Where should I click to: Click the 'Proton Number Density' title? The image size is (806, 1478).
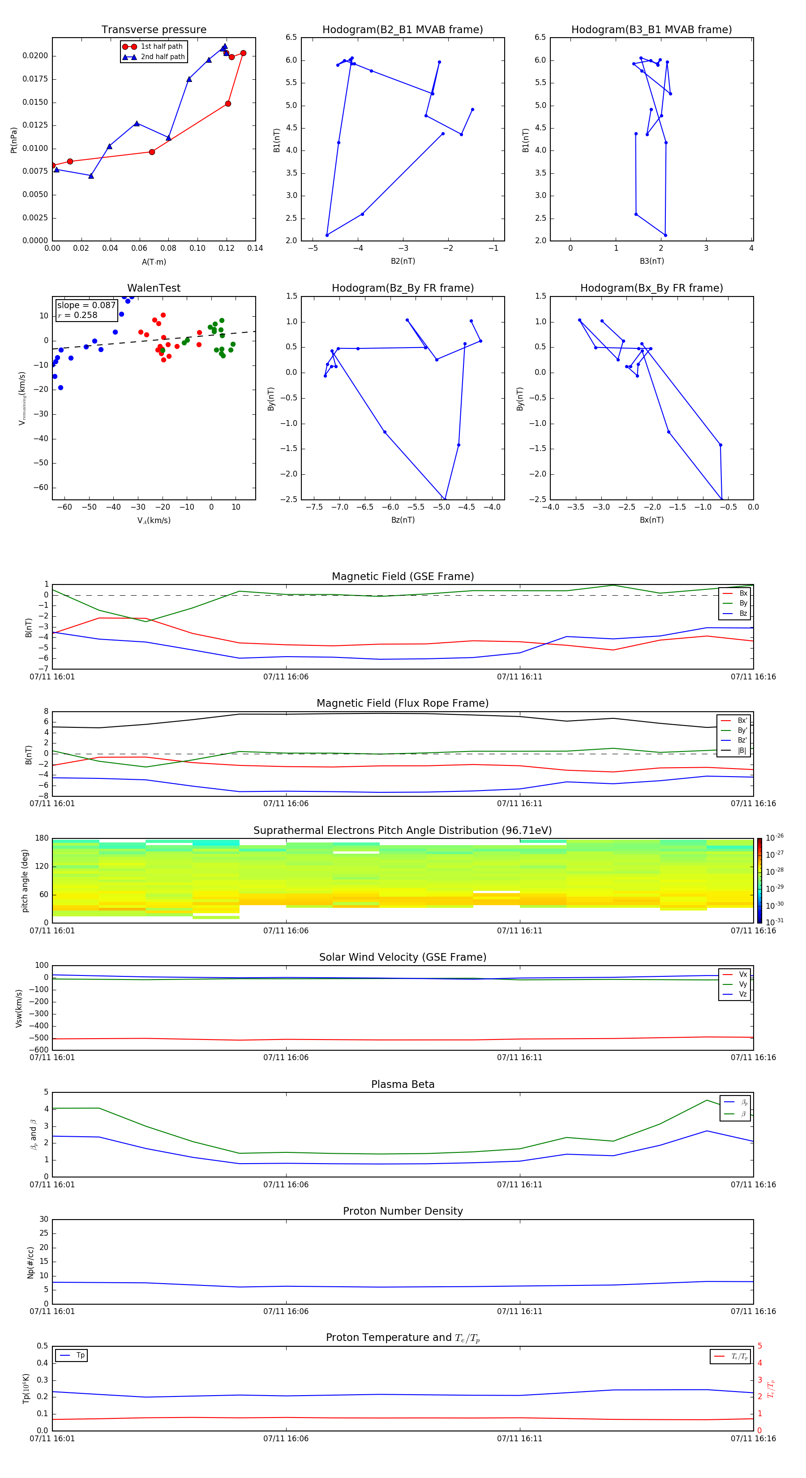pyautogui.click(x=403, y=1211)
